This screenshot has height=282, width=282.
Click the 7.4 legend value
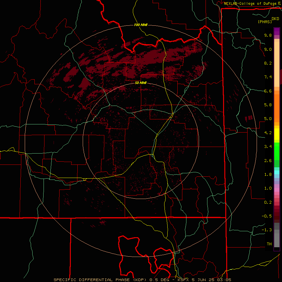(x=268, y=77)
